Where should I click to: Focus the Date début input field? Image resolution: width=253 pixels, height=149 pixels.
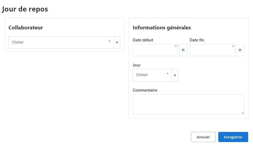(155, 50)
